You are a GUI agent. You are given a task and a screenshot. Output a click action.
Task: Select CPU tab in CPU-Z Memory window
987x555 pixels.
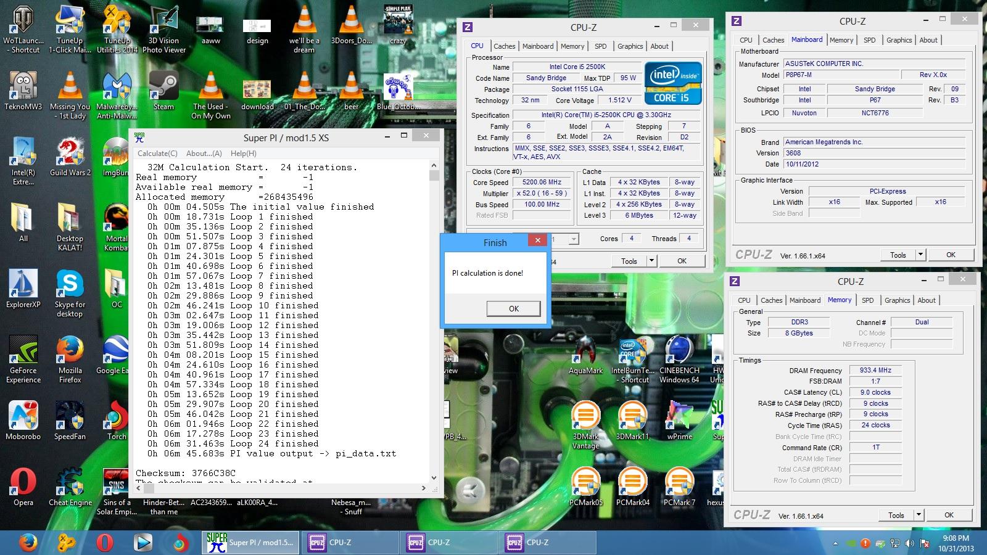tap(745, 300)
